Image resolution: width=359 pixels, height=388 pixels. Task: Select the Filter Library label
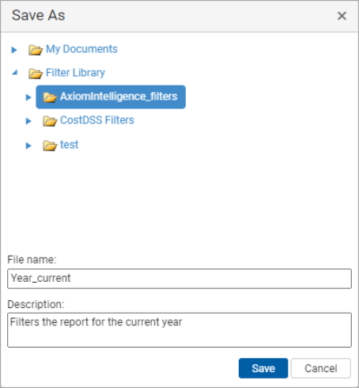coord(75,73)
